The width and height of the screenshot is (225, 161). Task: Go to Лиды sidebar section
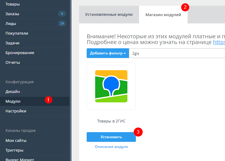[11, 23]
